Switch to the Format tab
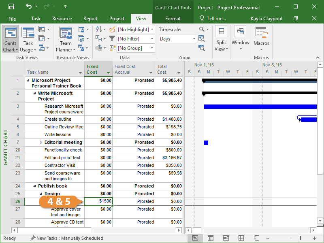The height and width of the screenshot is (243, 324). (x=173, y=19)
